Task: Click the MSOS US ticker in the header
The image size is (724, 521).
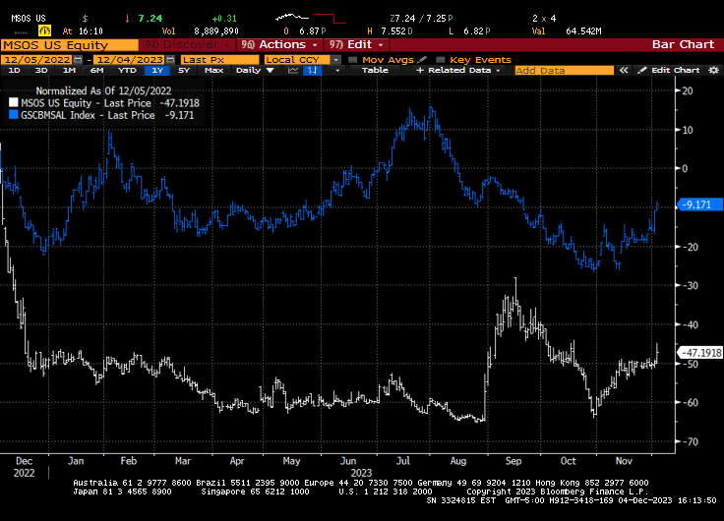Action: pos(29,19)
